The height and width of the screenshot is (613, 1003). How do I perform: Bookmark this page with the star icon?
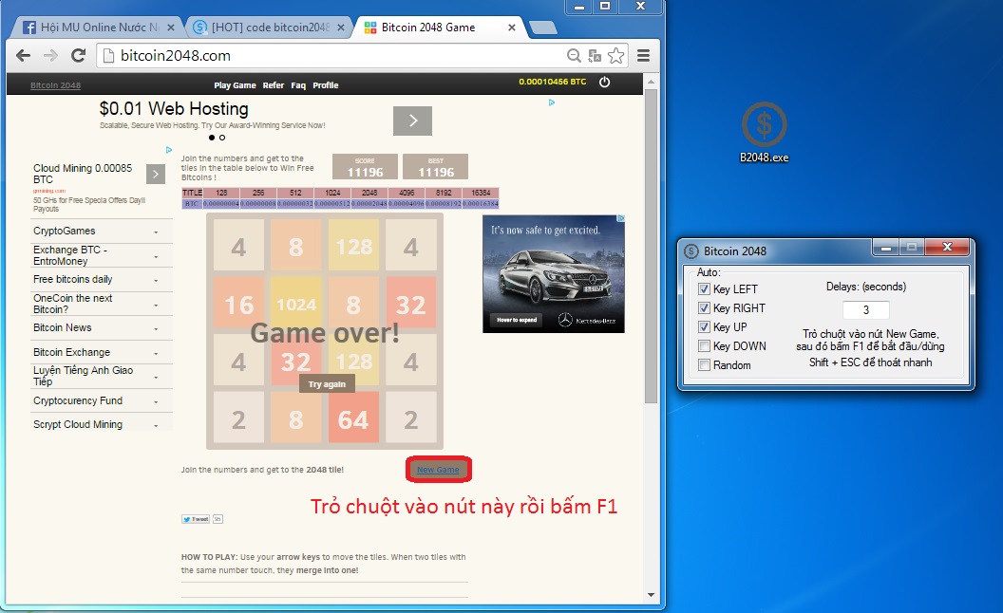click(616, 56)
